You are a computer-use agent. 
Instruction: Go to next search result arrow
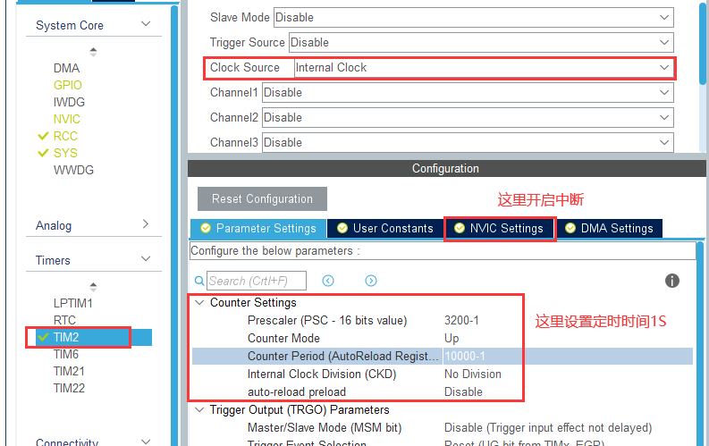[371, 281]
